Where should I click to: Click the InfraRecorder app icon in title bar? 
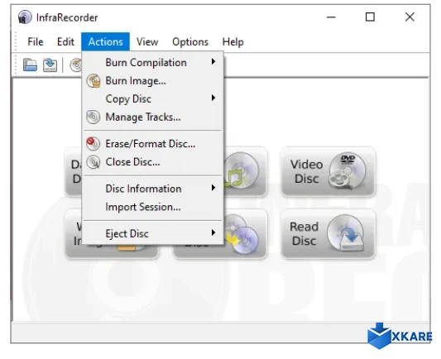pos(25,17)
